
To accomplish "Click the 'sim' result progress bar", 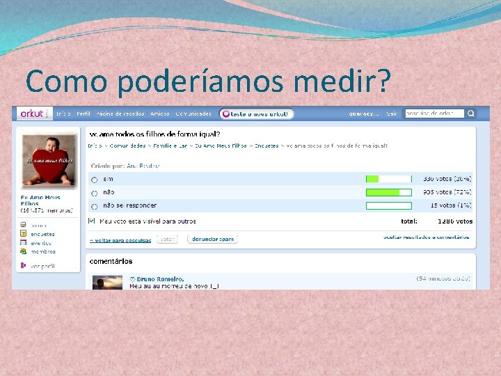I will coord(389,179).
